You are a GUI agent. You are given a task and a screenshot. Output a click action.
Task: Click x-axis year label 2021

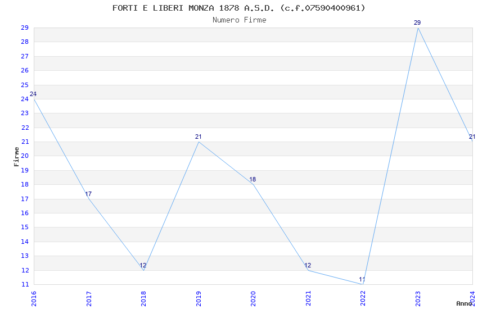308,299
